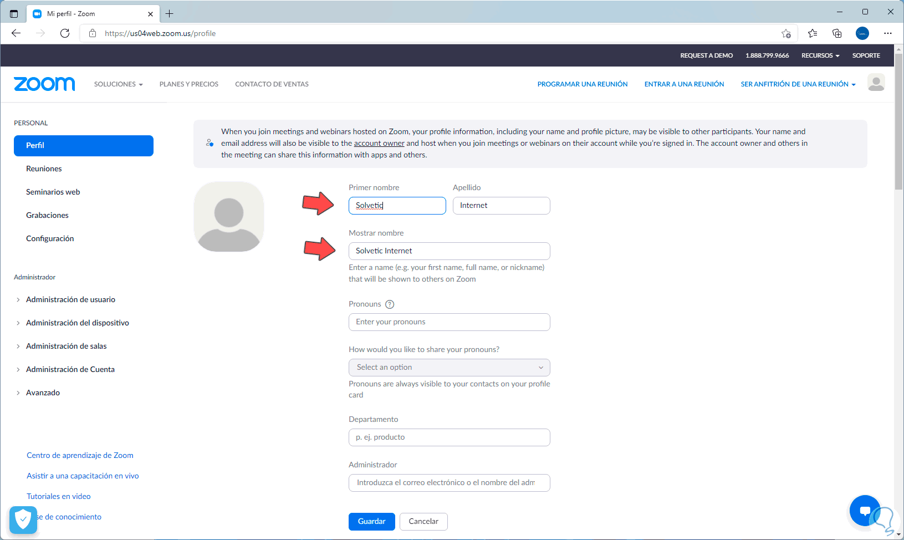The height and width of the screenshot is (540, 904).
Task: Click the Mostrar nombre input field
Action: pos(450,251)
